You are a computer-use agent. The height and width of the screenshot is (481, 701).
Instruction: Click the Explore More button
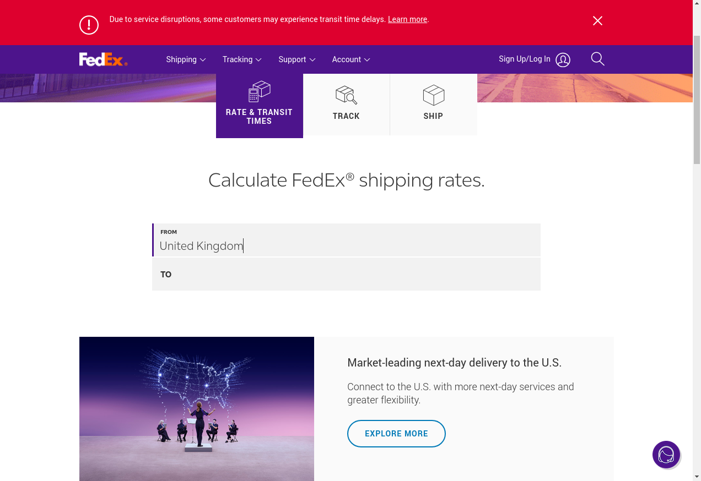(396, 434)
